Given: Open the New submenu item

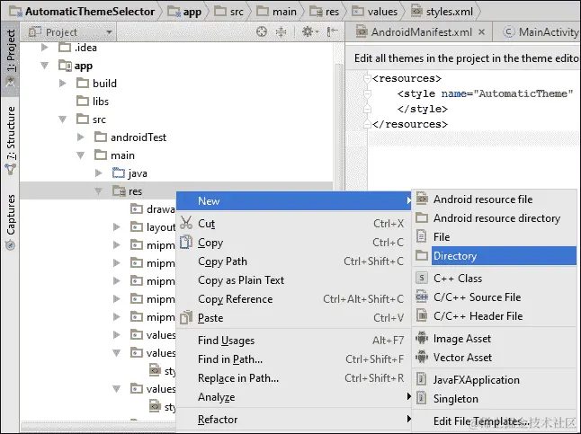Looking at the screenshot, I should 293,200.
